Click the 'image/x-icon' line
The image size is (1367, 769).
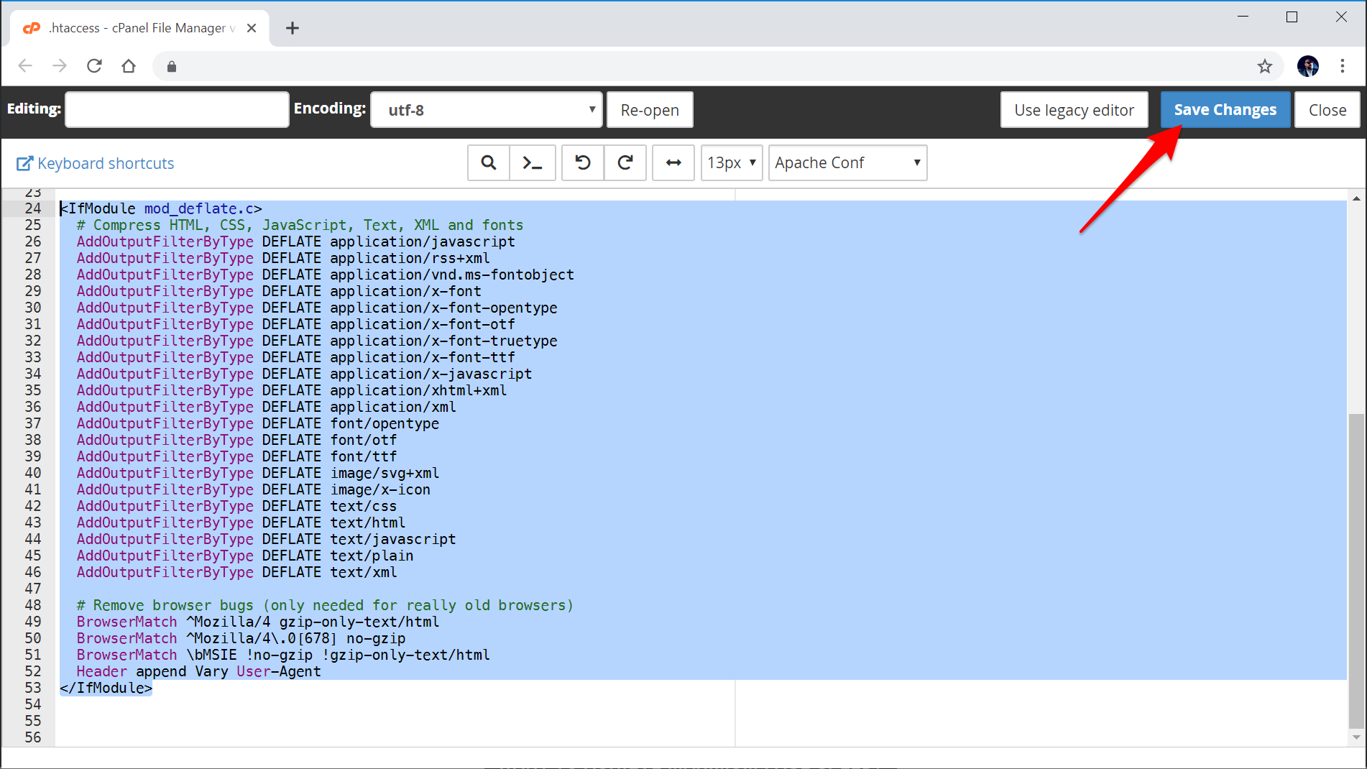click(x=254, y=489)
